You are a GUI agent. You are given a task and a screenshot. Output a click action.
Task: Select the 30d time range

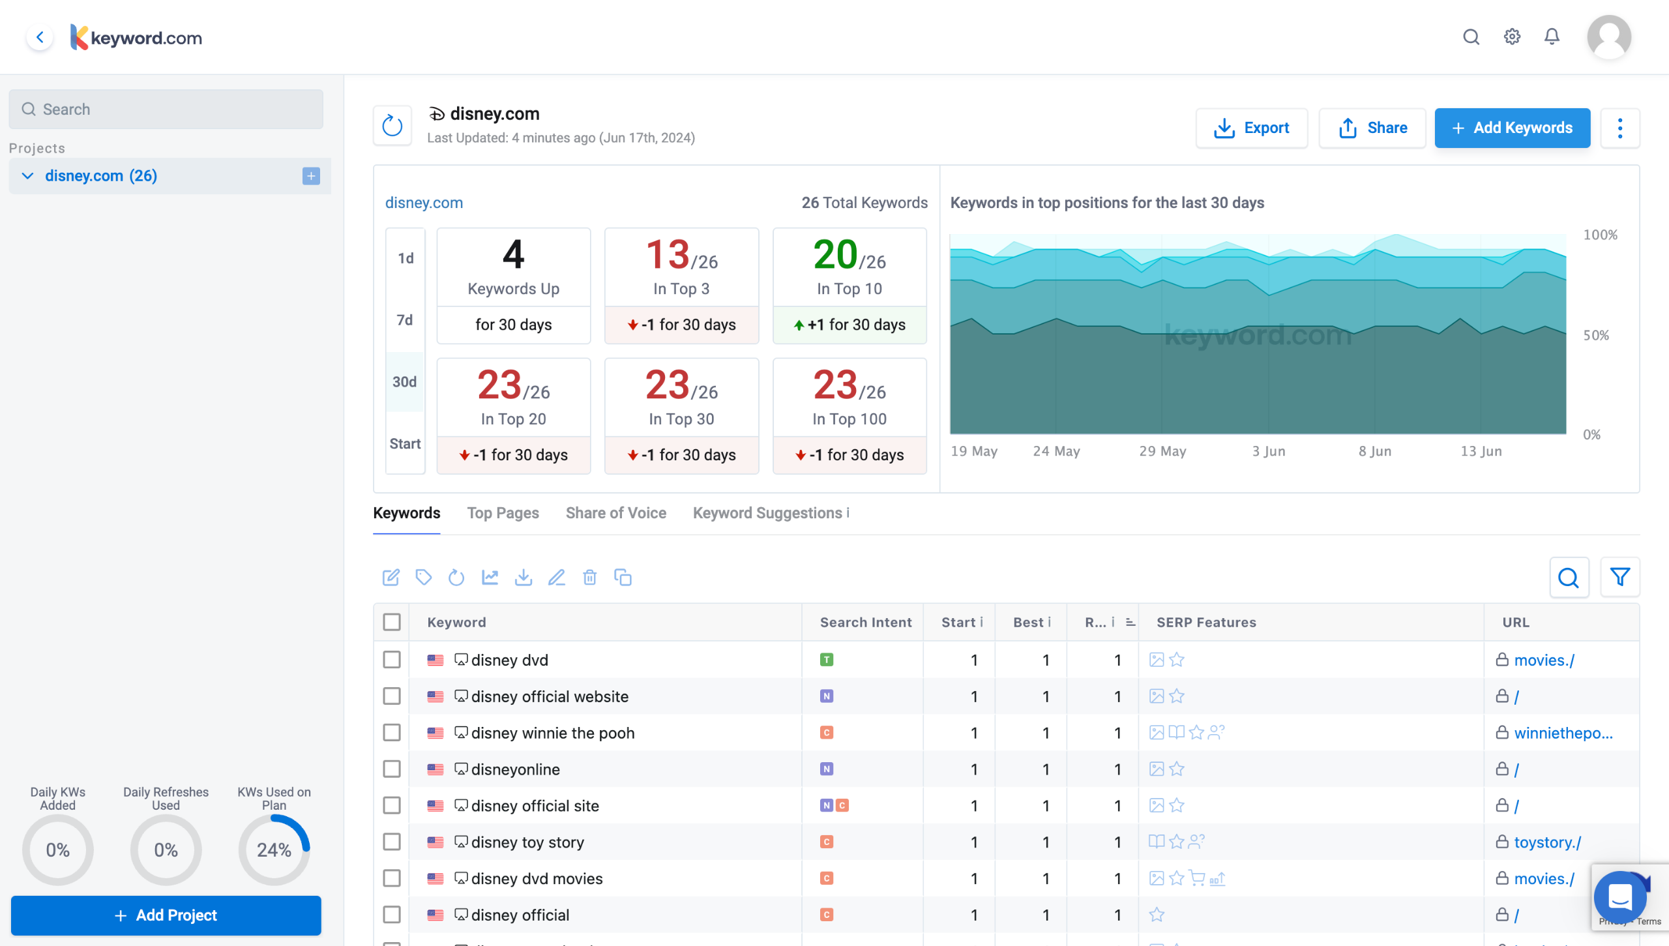point(406,382)
